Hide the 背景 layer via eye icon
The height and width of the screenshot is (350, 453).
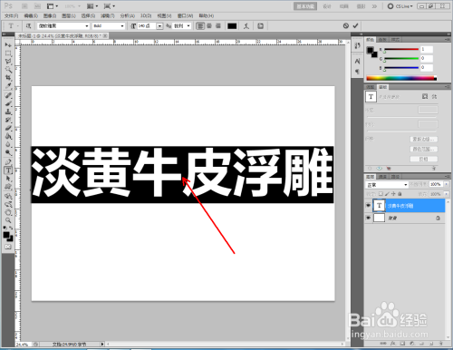point(368,218)
